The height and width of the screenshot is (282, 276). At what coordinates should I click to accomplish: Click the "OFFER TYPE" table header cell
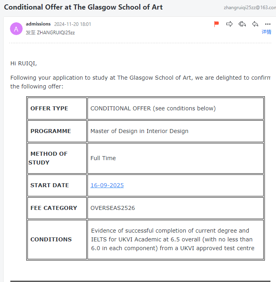(49, 108)
